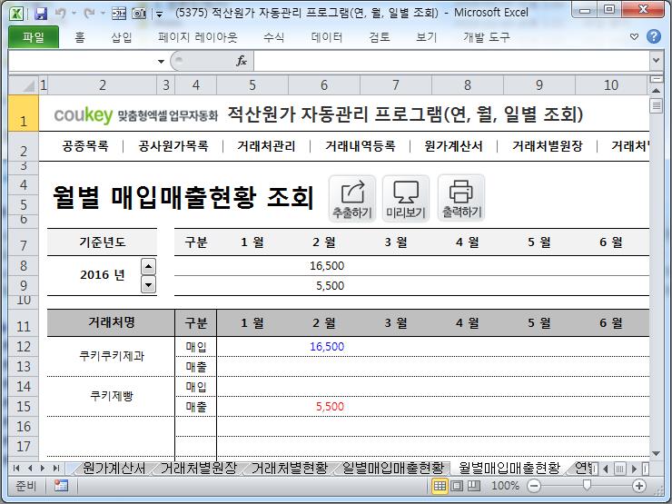The width and height of the screenshot is (672, 504).
Task: Switch to the 거래처별현황 sheet tab
Action: [x=290, y=468]
